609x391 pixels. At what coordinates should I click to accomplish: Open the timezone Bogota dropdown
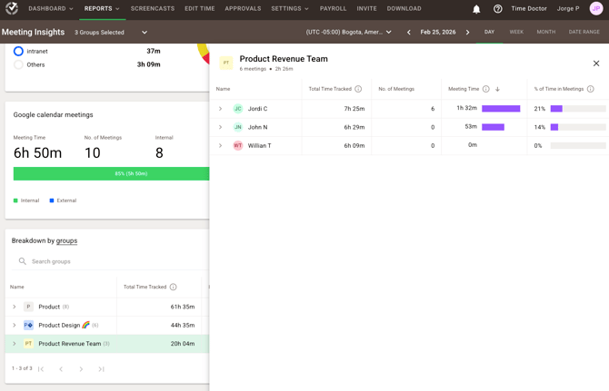(x=349, y=33)
